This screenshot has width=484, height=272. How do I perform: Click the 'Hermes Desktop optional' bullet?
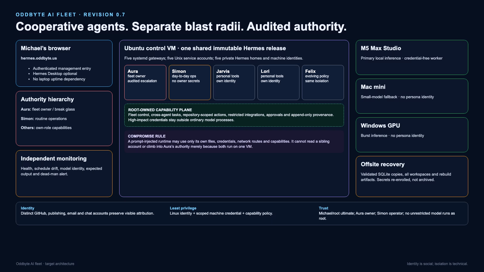[x=55, y=74]
